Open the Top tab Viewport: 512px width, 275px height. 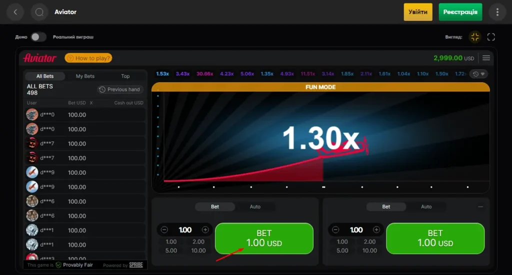pyautogui.click(x=125, y=76)
